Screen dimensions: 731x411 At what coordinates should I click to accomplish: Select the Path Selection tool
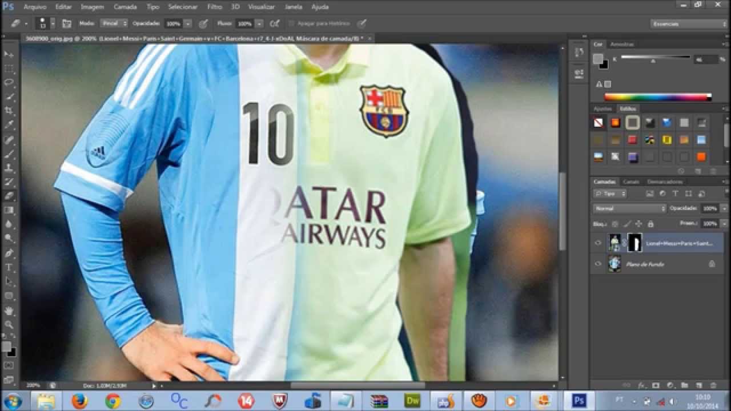coord(9,282)
